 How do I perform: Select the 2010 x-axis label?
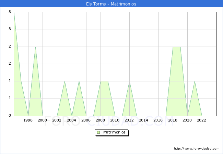pyautogui.click(x=115, y=120)
